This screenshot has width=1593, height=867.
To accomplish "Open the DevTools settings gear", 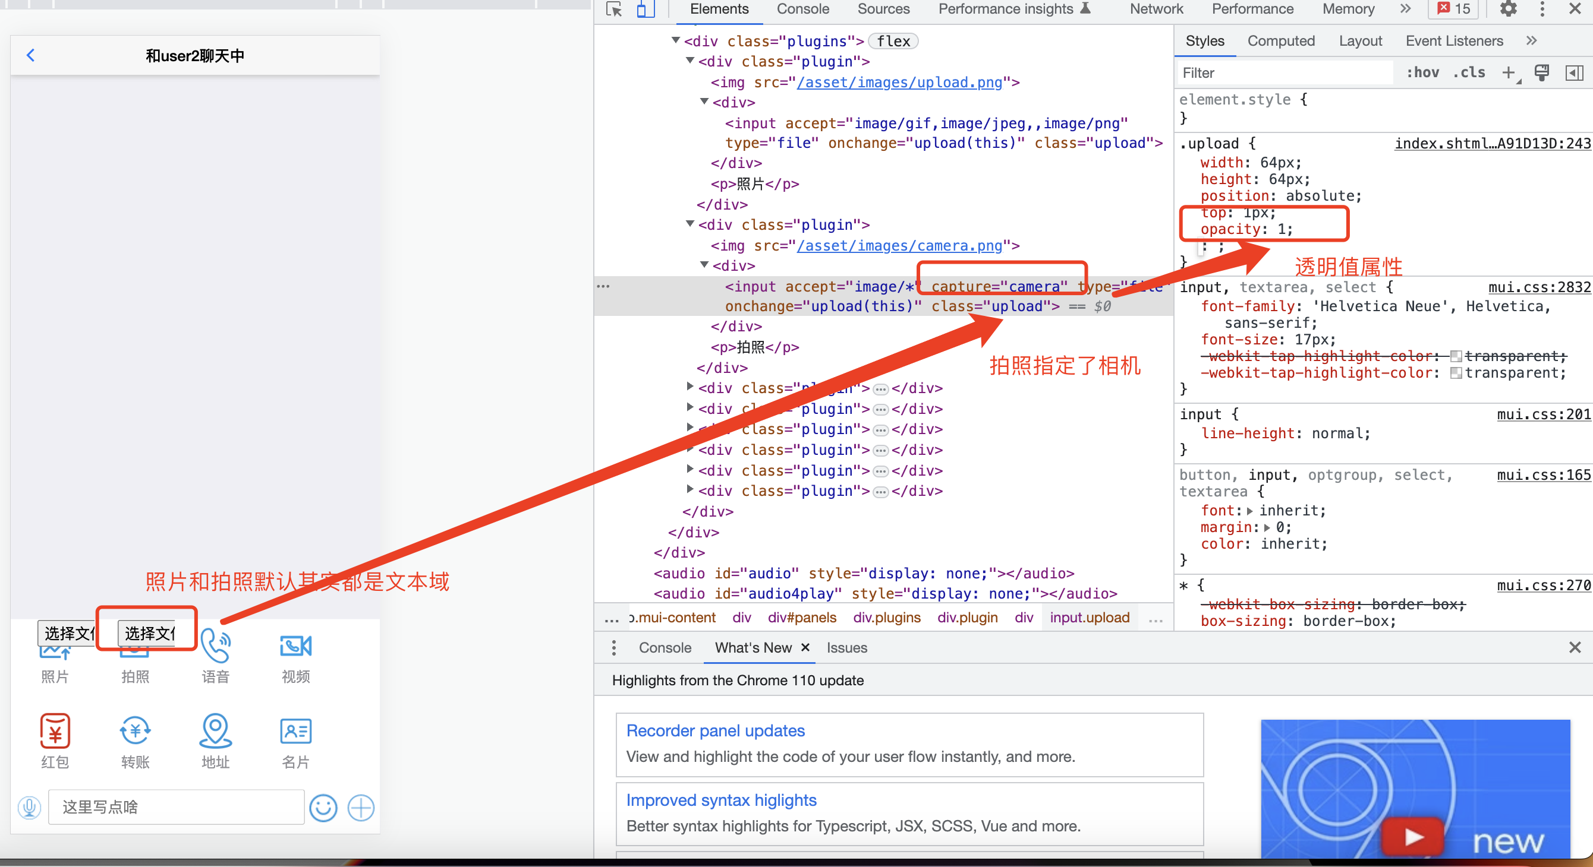I will (x=1508, y=9).
